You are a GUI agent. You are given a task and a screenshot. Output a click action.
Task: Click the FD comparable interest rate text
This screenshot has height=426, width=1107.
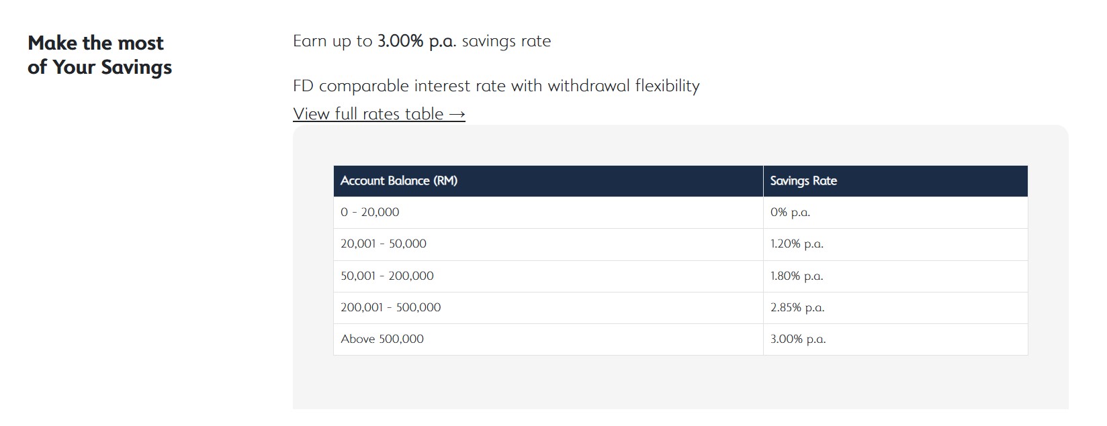[x=496, y=85]
